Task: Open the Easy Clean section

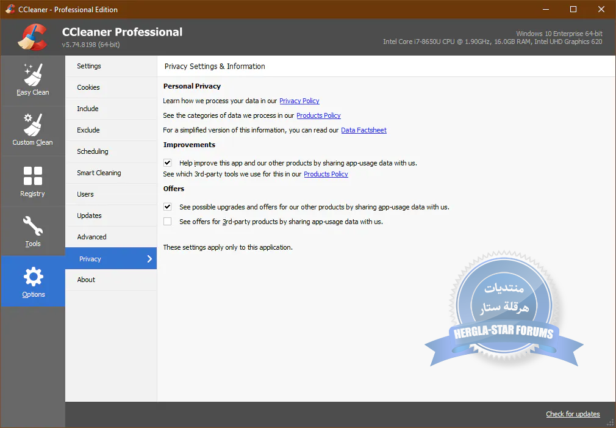Action: click(32, 81)
